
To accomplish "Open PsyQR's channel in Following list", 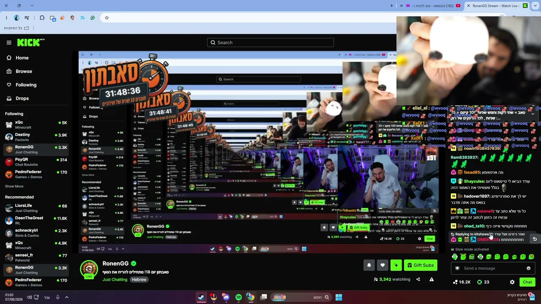I will [36, 162].
